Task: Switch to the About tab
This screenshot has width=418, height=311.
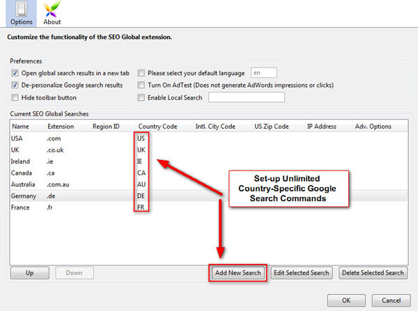Action: click(x=52, y=13)
